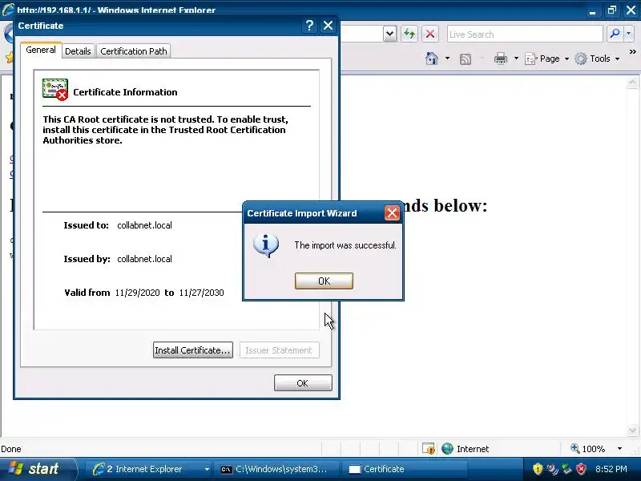Expand the Home button dropdown arrow

[x=447, y=59]
